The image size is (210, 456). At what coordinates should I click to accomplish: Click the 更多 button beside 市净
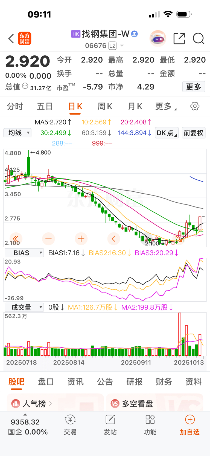pyautogui.click(x=194, y=87)
